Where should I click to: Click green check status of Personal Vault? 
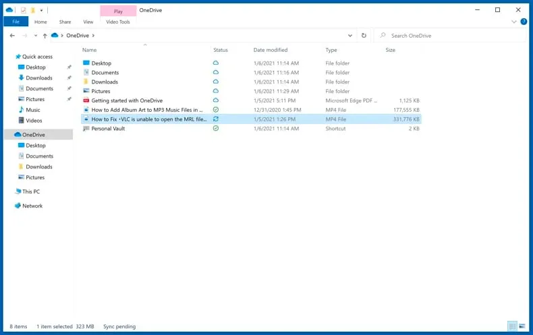[x=215, y=128]
